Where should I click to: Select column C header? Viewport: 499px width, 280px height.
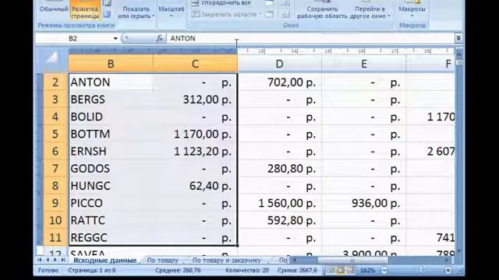(x=195, y=64)
